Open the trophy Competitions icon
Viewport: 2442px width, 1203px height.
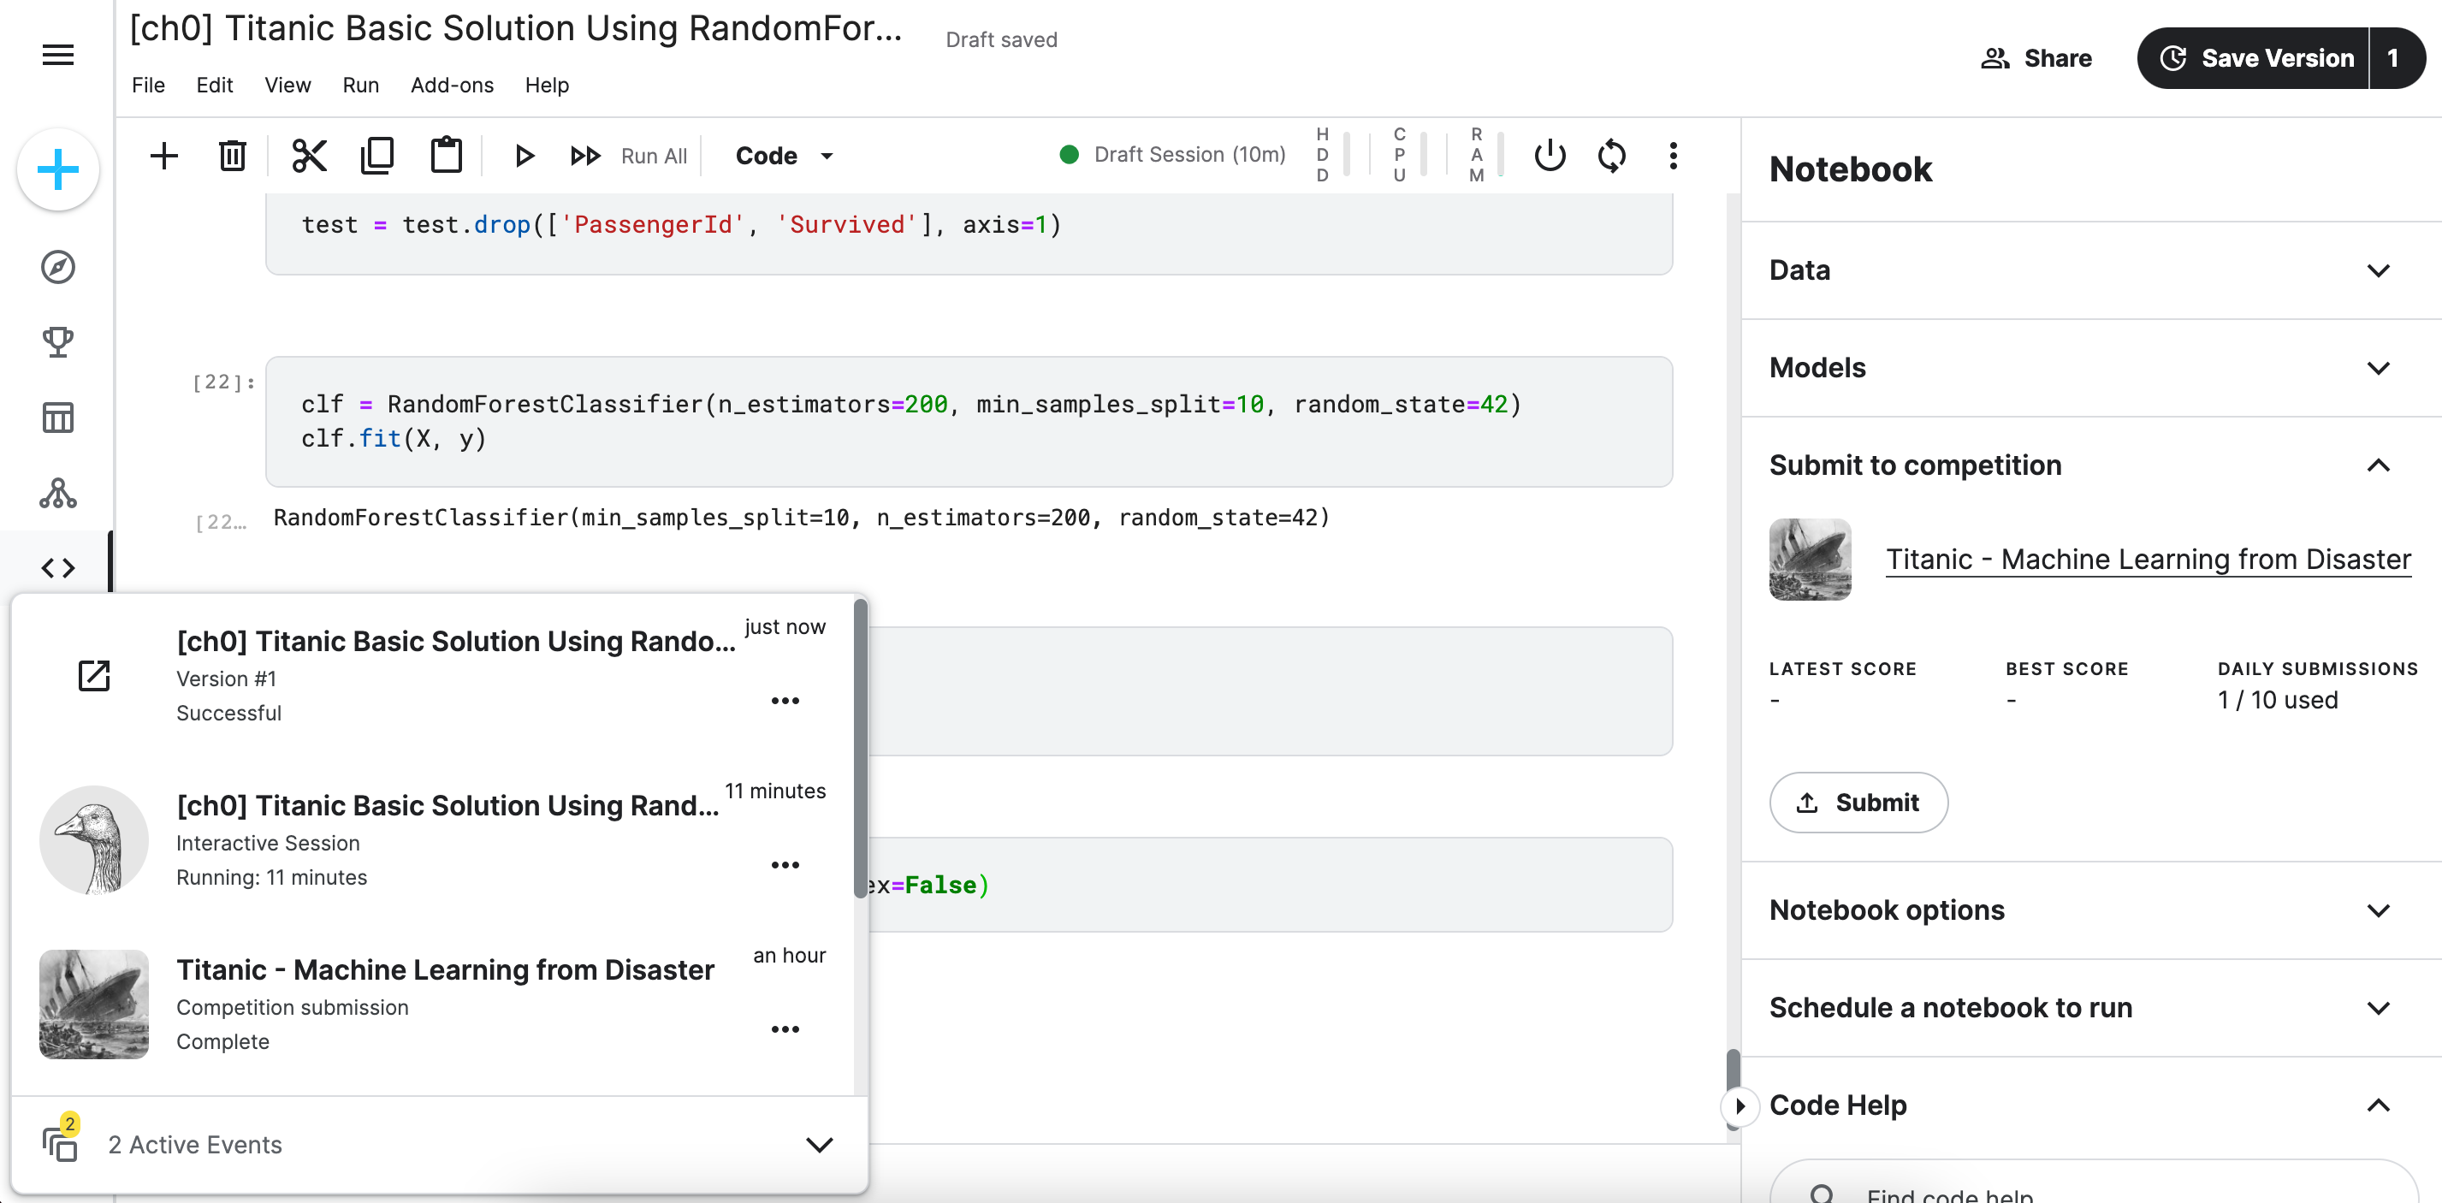(58, 342)
